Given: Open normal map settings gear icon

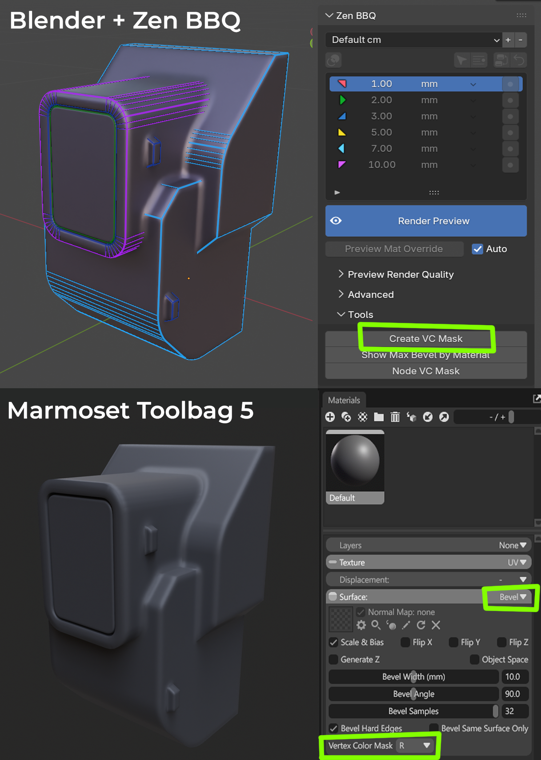Looking at the screenshot, I should coord(361,625).
